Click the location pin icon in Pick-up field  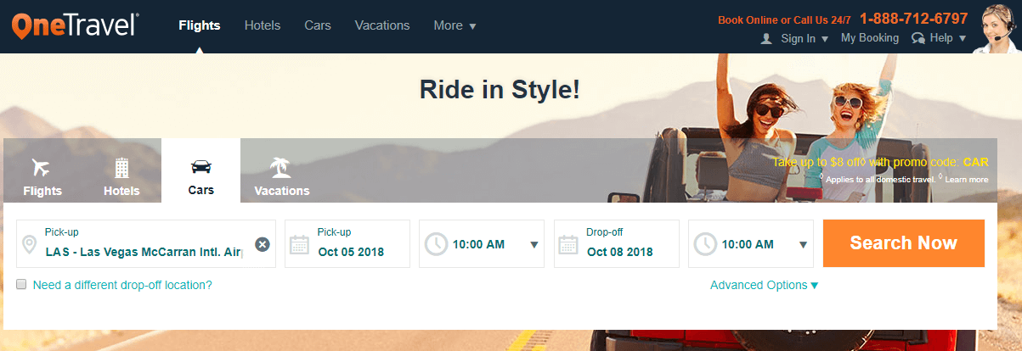point(30,245)
